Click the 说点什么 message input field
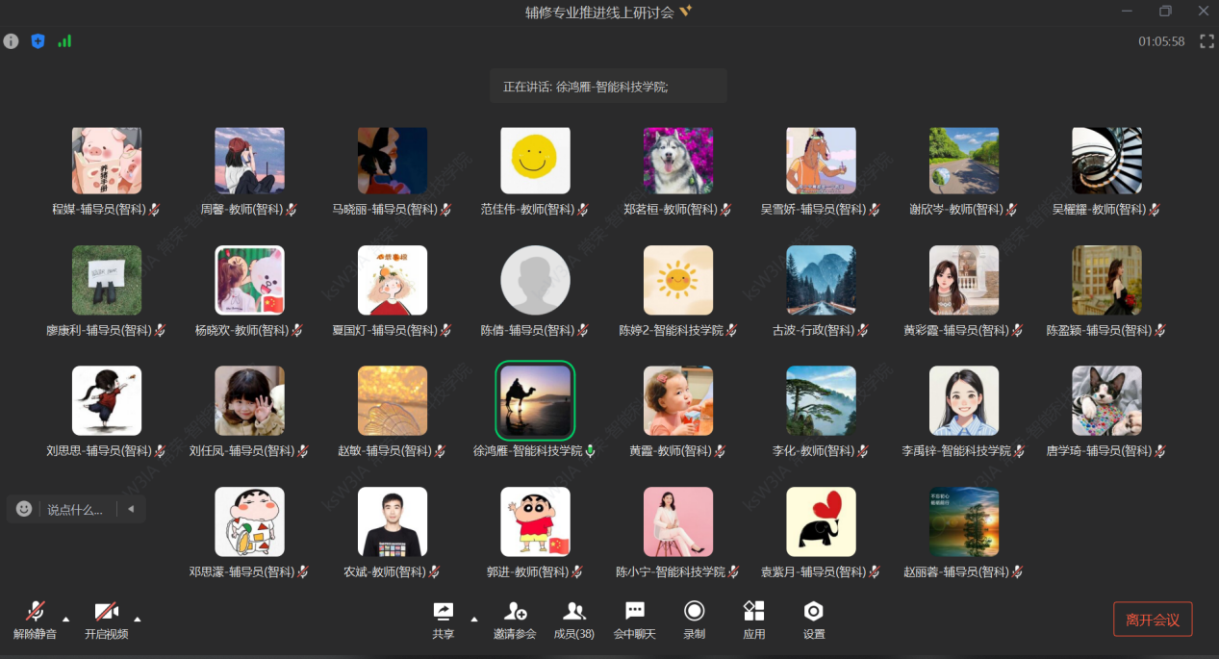The height and width of the screenshot is (659, 1219). (x=75, y=510)
